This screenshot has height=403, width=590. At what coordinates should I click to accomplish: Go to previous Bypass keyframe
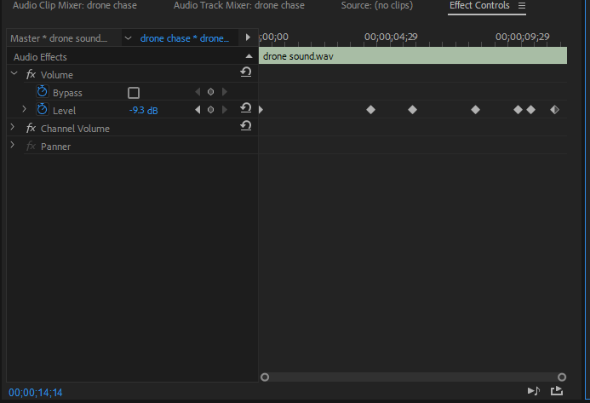coord(198,92)
